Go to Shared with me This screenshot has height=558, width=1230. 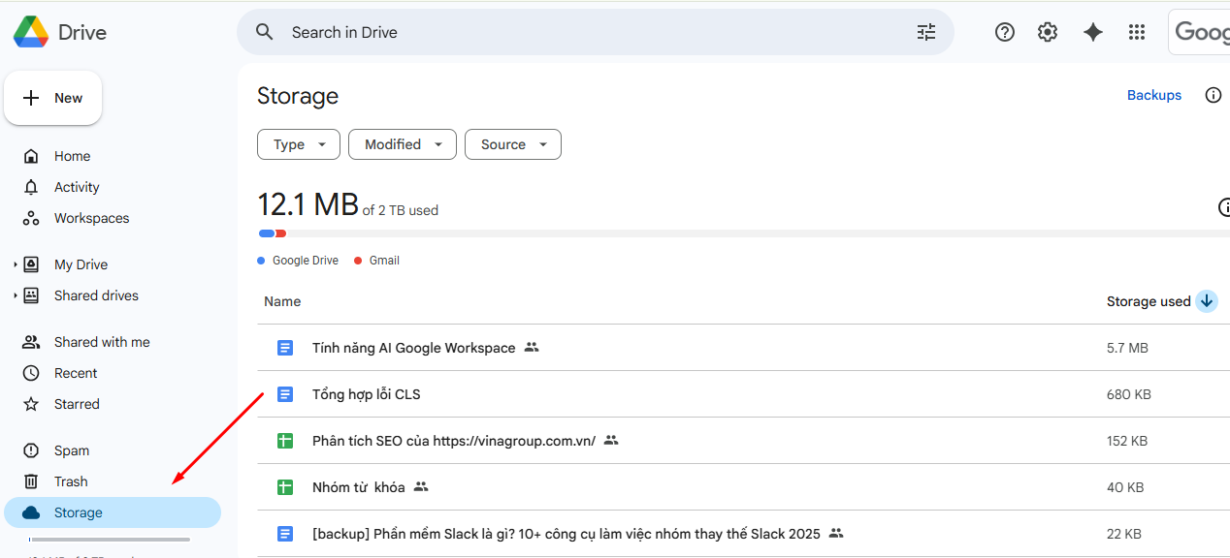pos(102,342)
